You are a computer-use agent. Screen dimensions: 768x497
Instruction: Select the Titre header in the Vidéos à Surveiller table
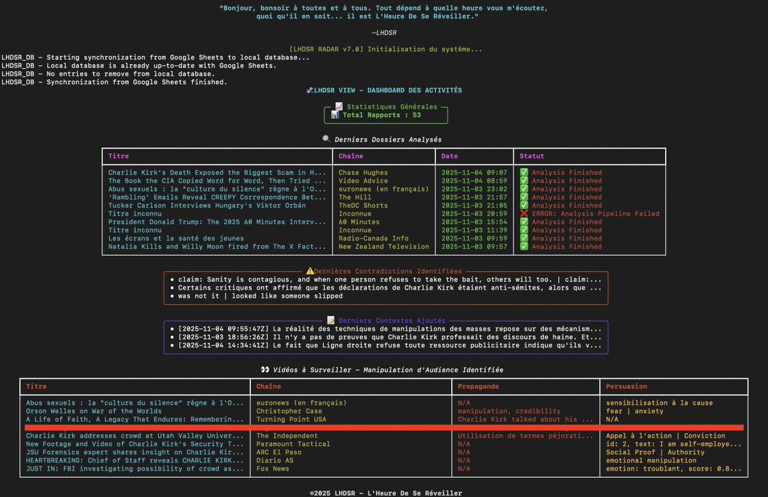click(x=36, y=387)
